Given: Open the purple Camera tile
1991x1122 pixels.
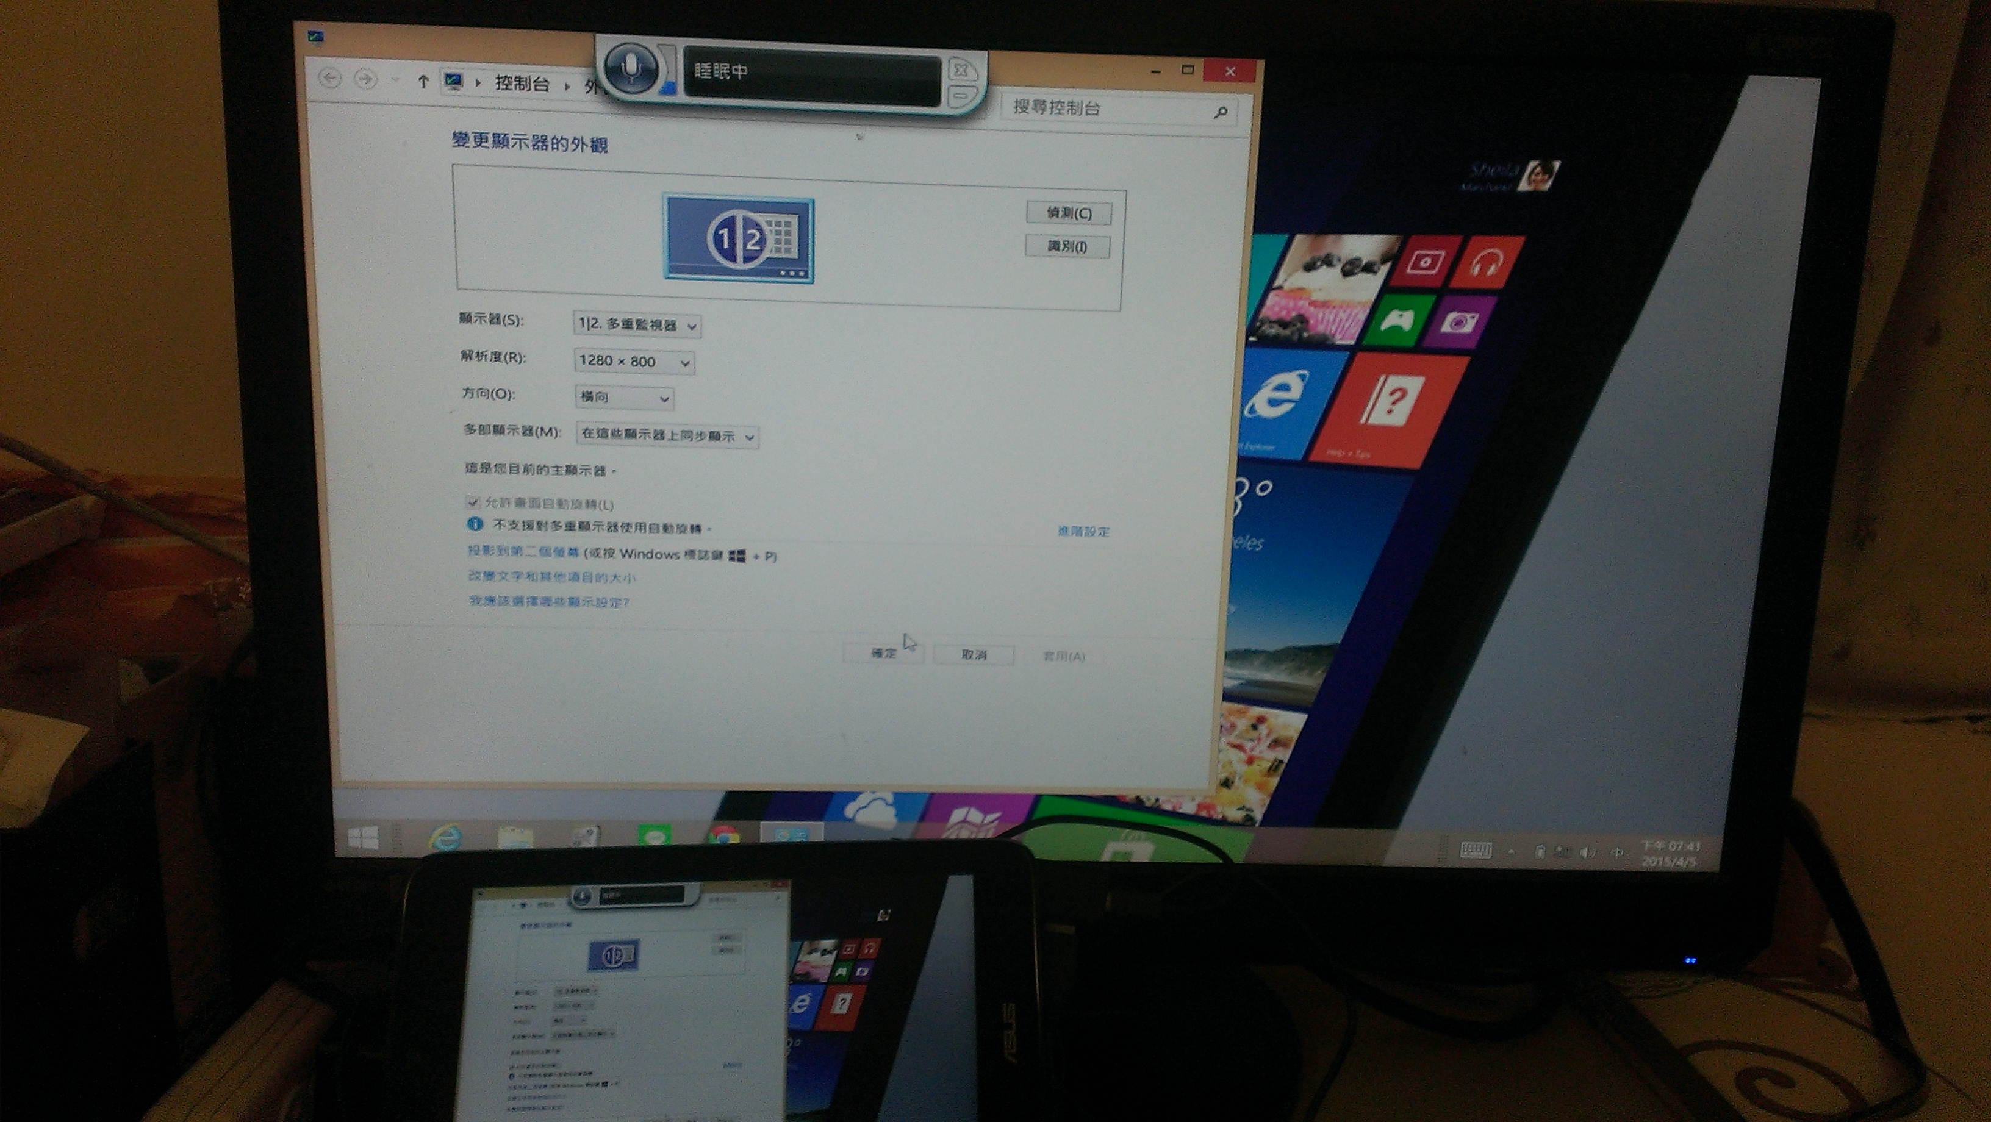Looking at the screenshot, I should point(1458,321).
